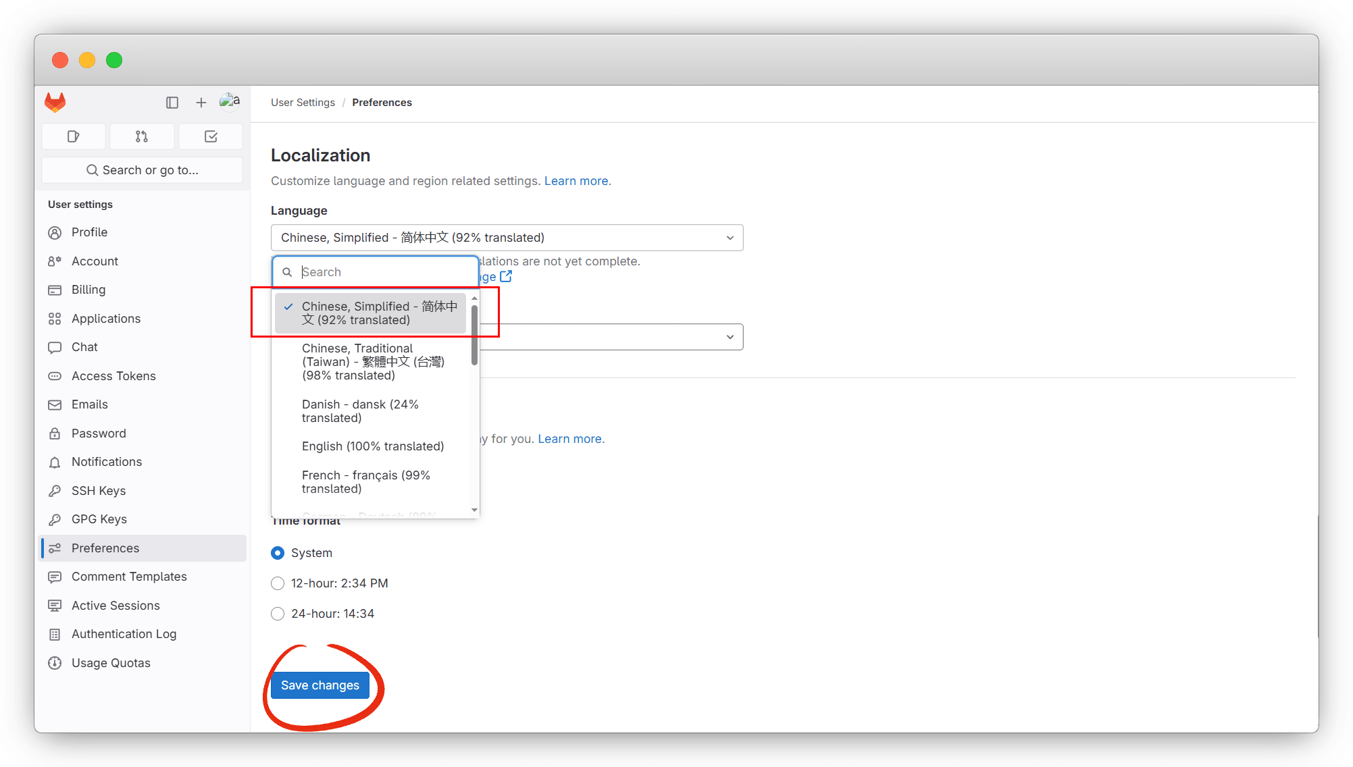Click Save changes button
This screenshot has width=1353, height=767.
[320, 685]
